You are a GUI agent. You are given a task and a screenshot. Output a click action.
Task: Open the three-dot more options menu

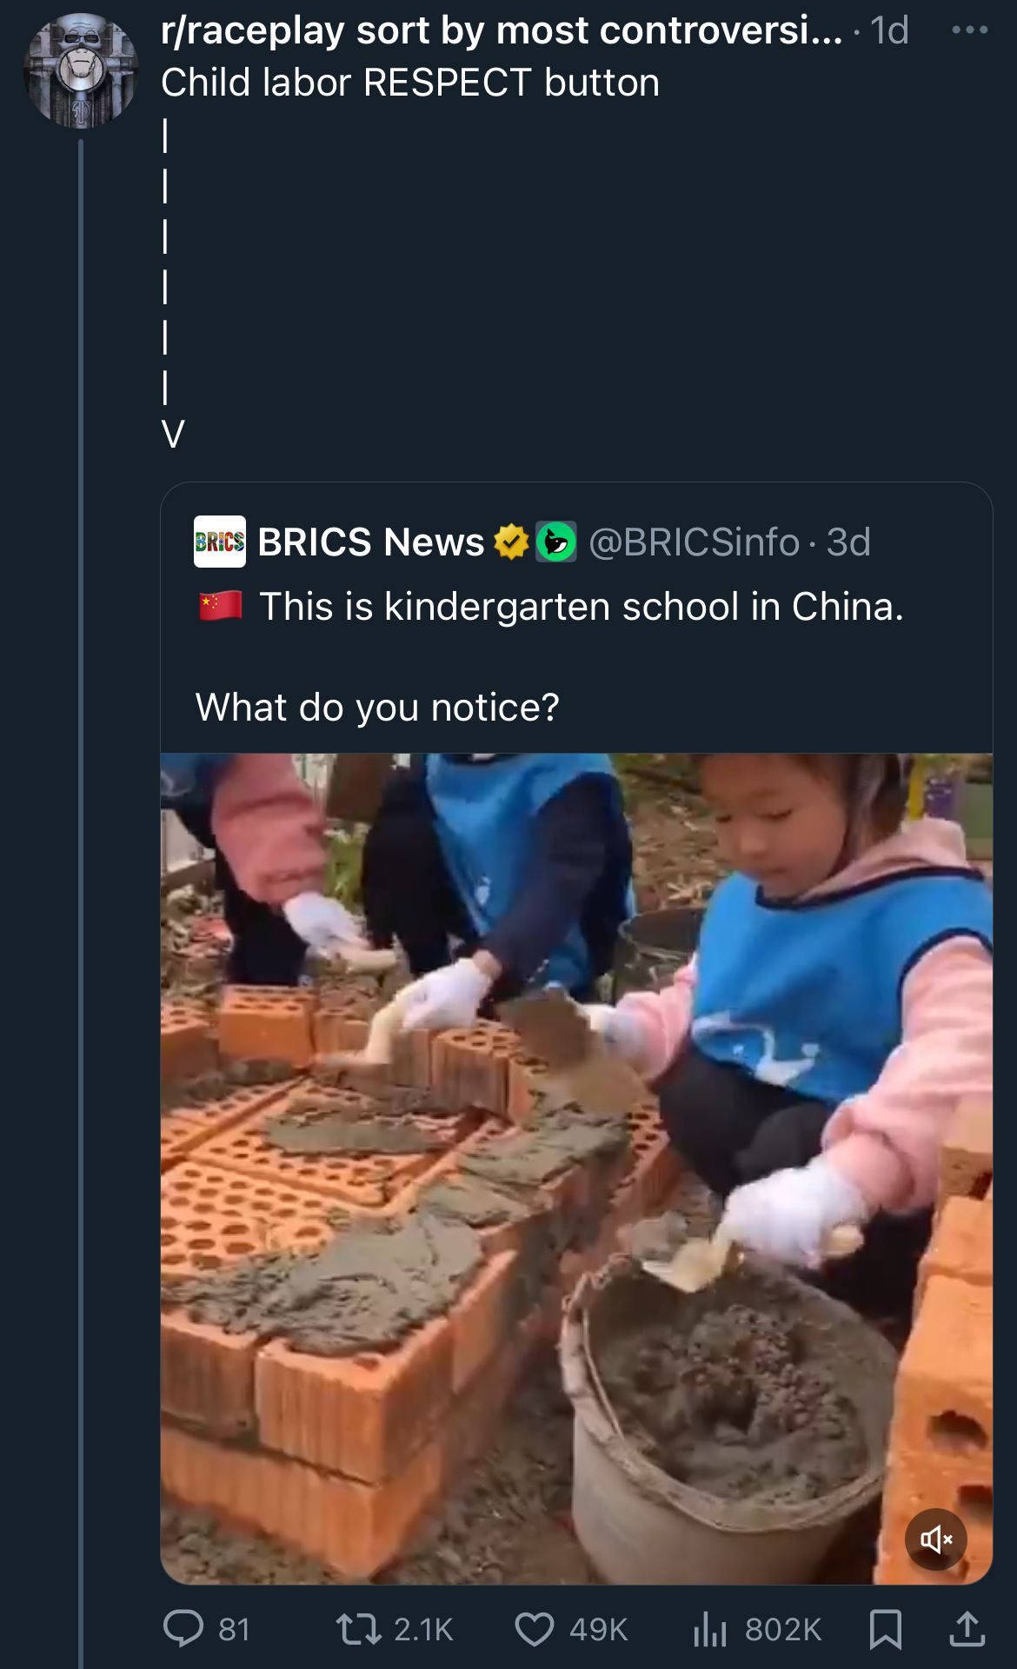coord(969,30)
